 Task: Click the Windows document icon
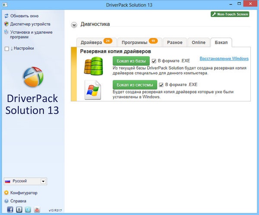[93, 90]
